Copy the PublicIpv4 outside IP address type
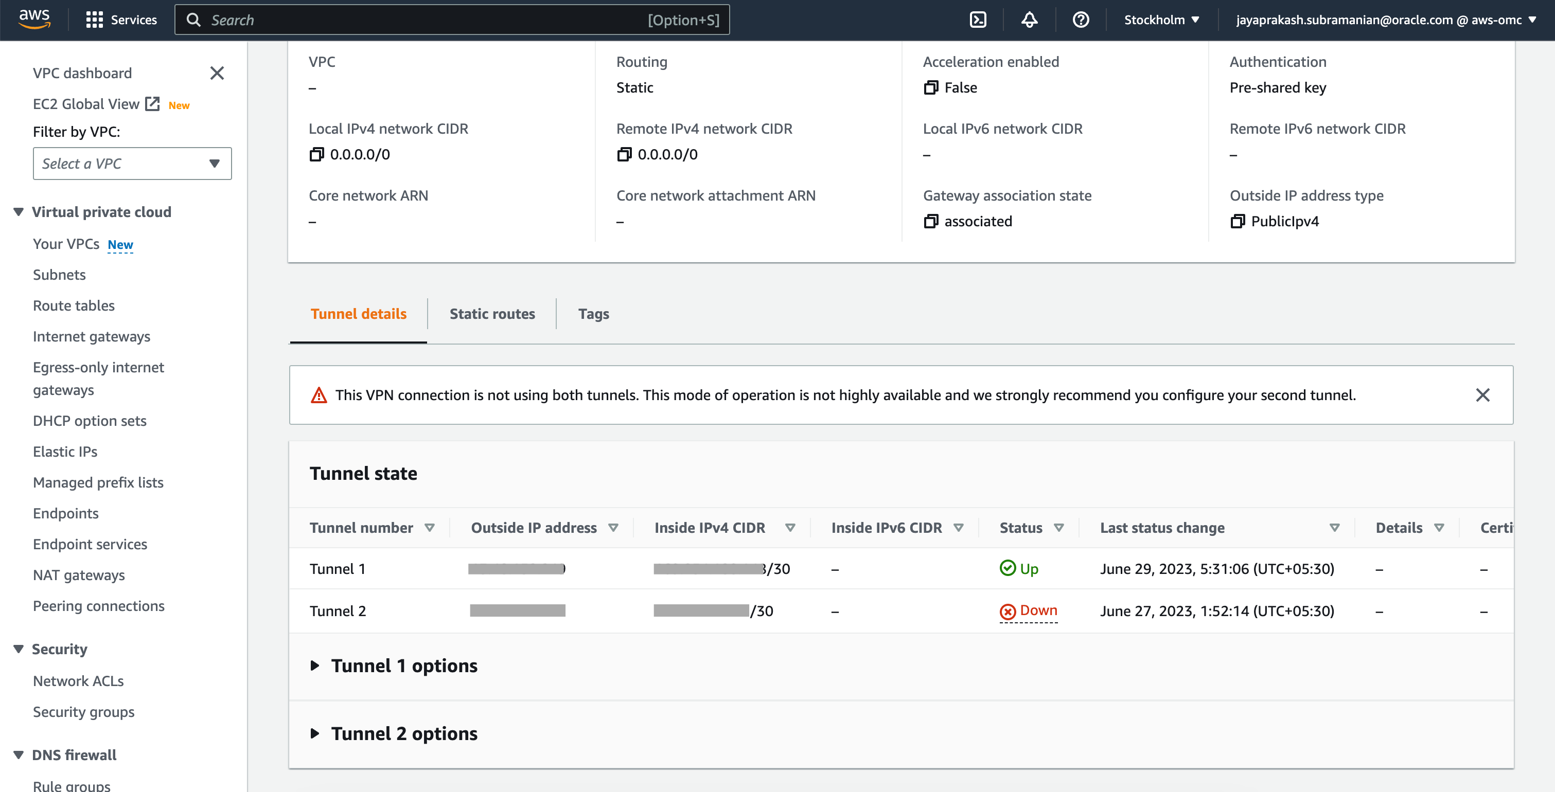The image size is (1555, 792). tap(1238, 221)
